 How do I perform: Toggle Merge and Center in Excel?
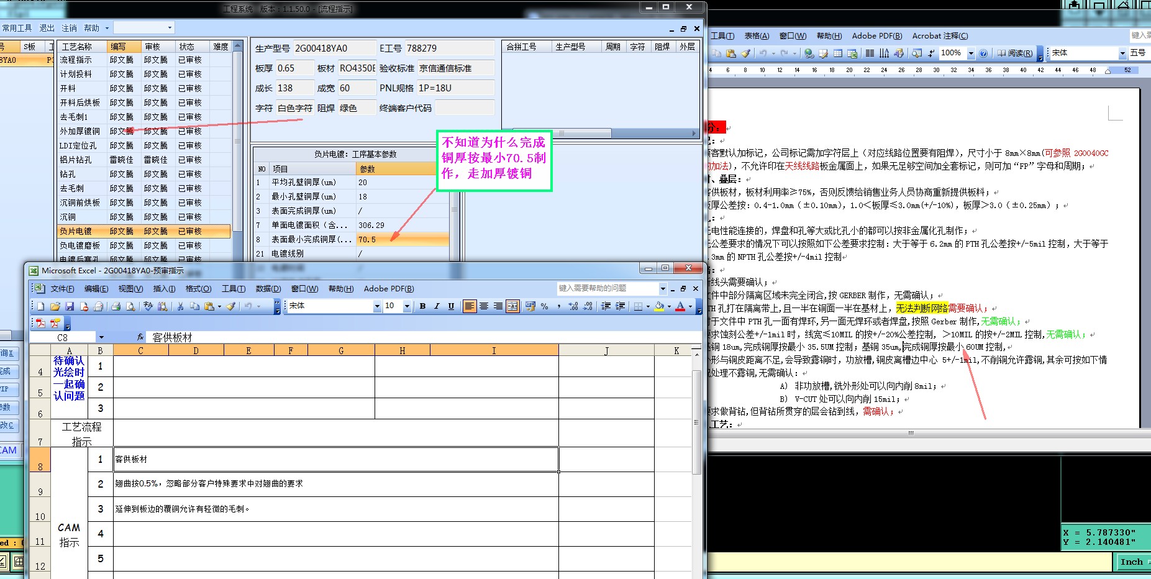[x=512, y=306]
